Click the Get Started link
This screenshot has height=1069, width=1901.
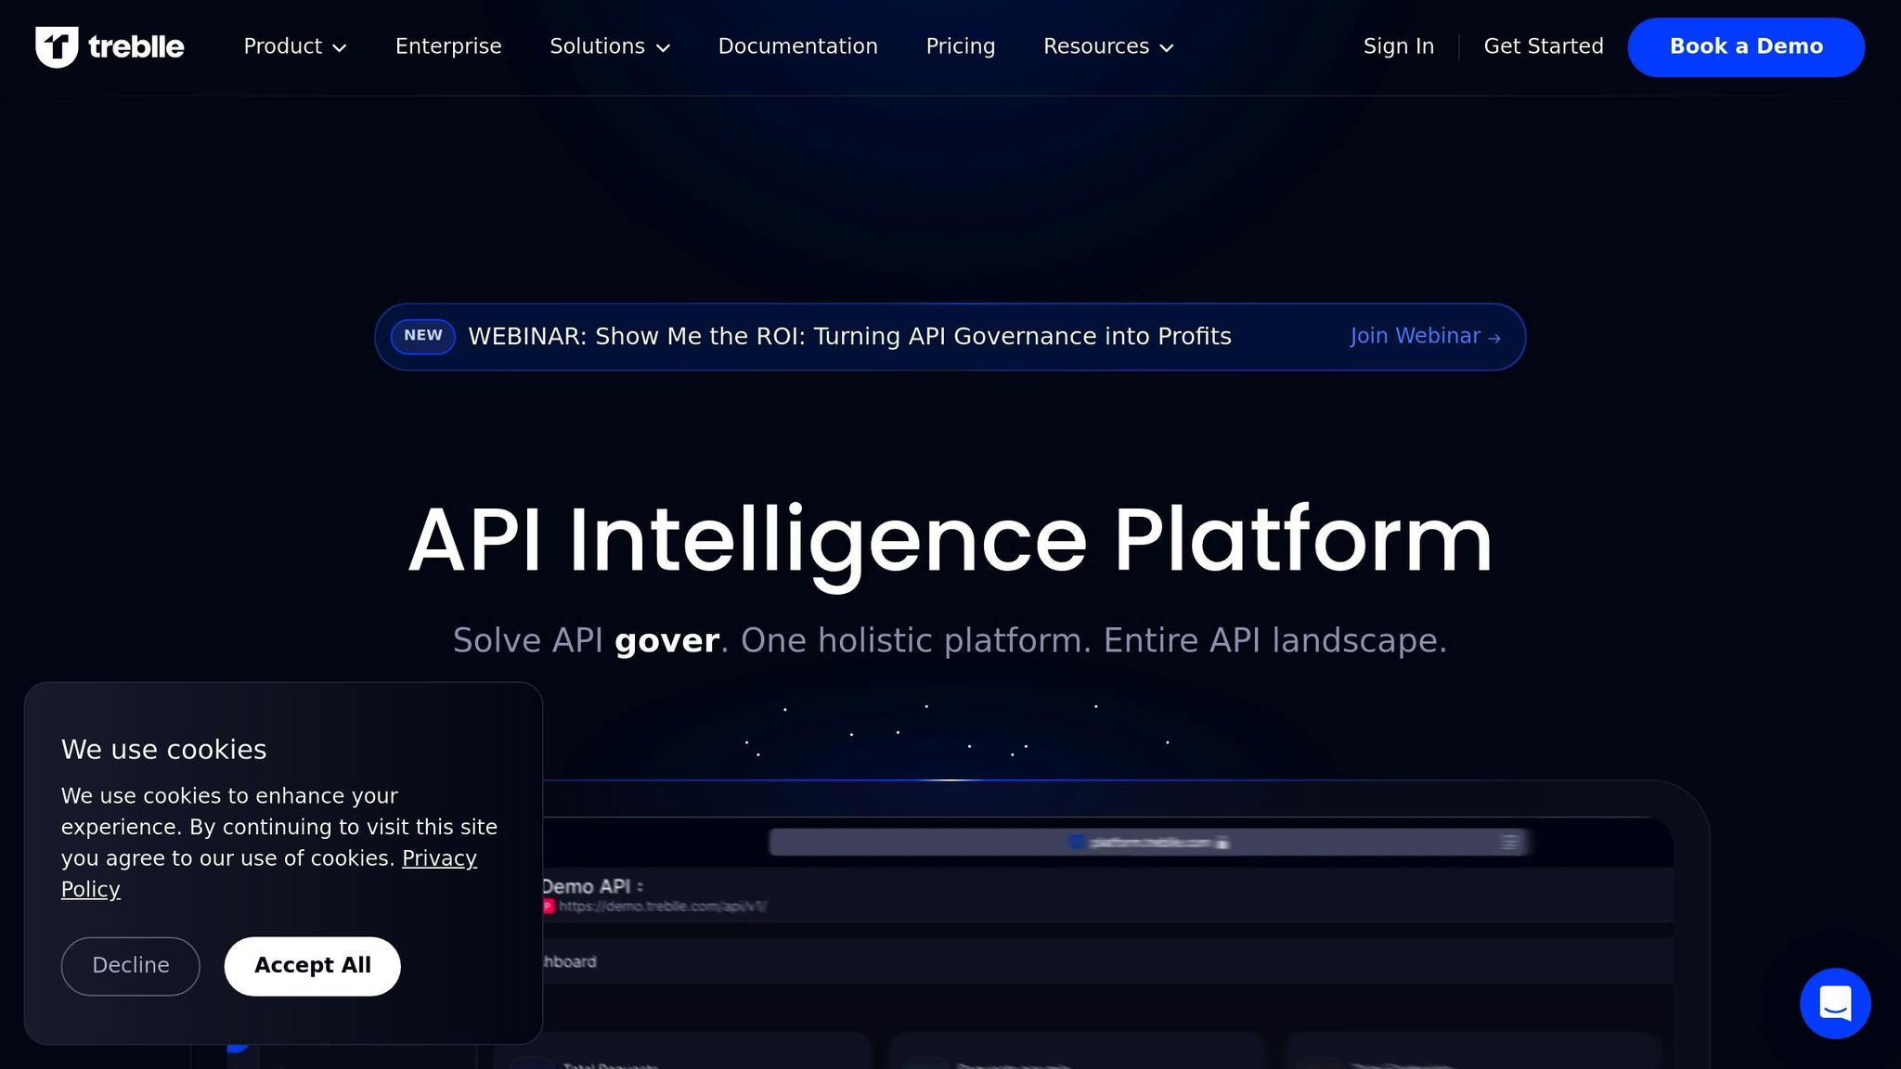tap(1543, 46)
